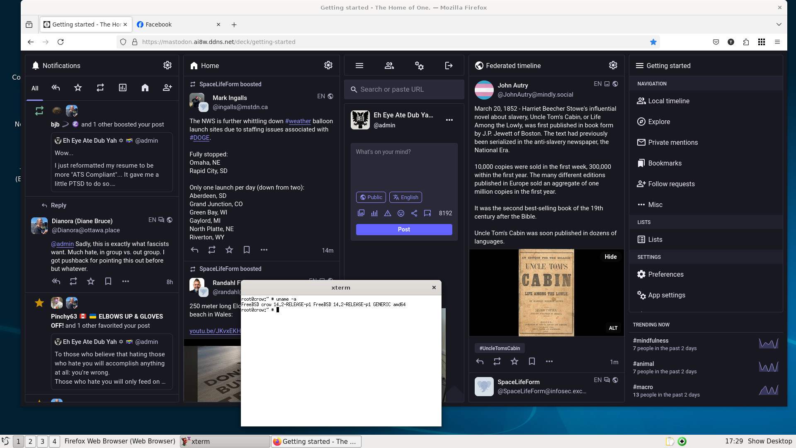Click the Post button
The image size is (796, 448).
(x=404, y=229)
